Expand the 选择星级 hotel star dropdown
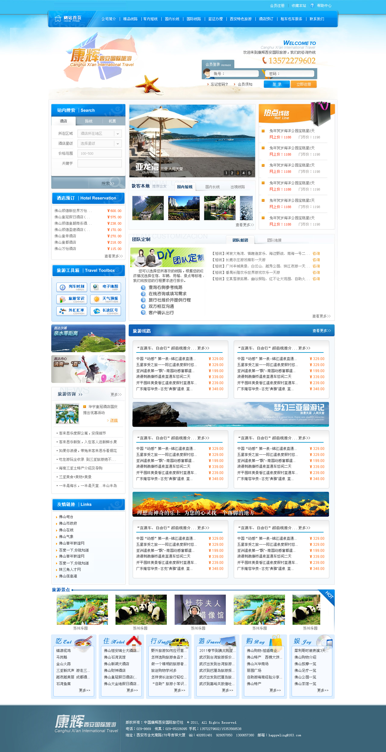This screenshot has height=752, width=386. (x=118, y=144)
